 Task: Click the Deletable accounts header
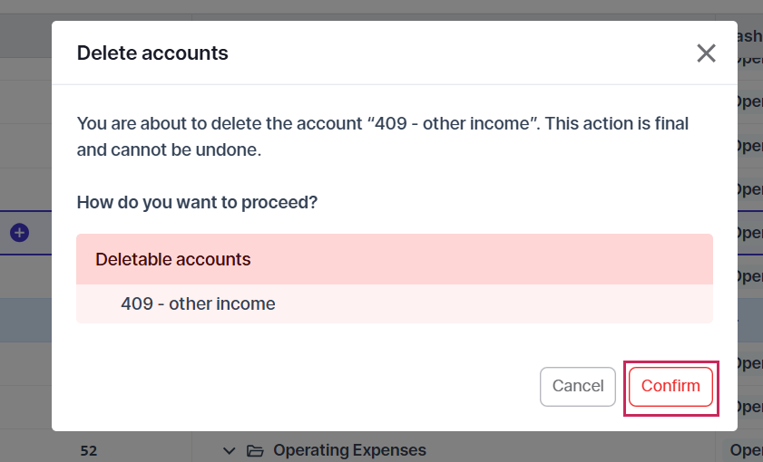[173, 259]
